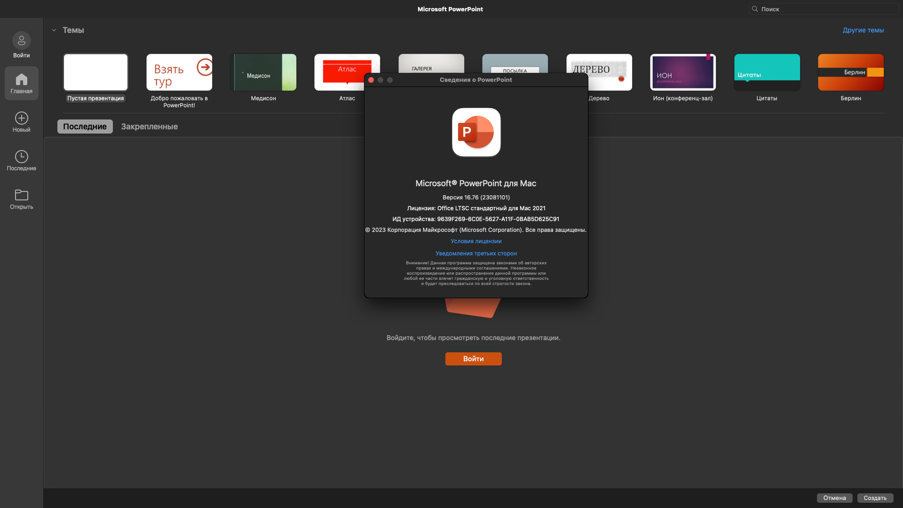Click the Sign In avatar icon in the sidebar
The image size is (903, 508).
pos(22,41)
